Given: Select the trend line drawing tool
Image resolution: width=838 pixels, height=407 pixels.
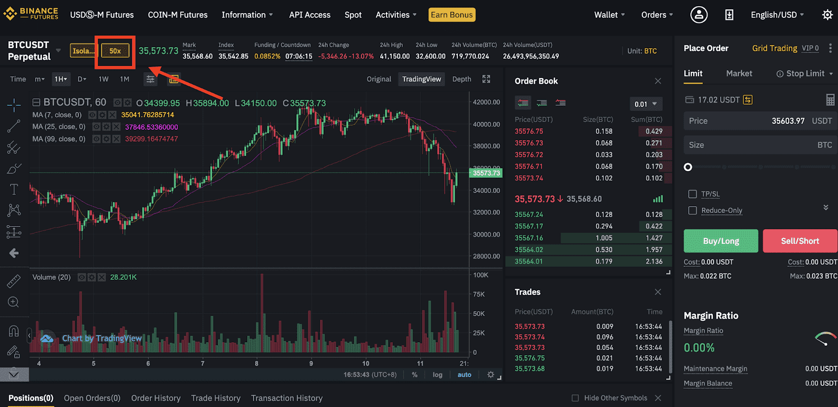Looking at the screenshot, I should point(14,126).
